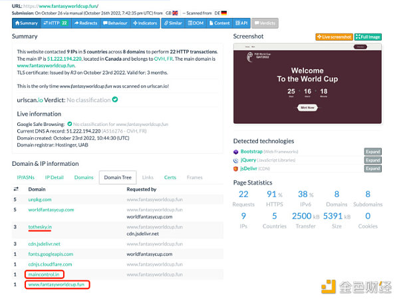Click the jQuery logo icon
399x301 pixels.
(x=236, y=160)
